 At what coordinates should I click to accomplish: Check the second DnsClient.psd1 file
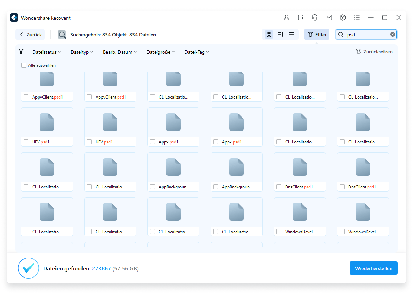(x=342, y=187)
